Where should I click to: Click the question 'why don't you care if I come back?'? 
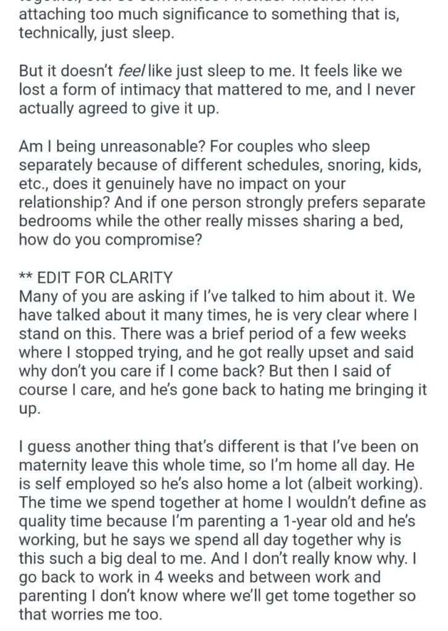pyautogui.click(x=141, y=371)
